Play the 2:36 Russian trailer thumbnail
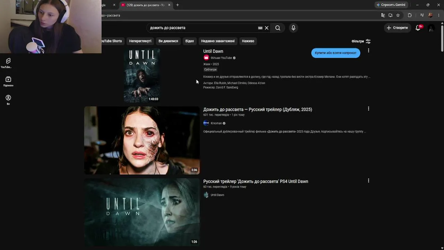This screenshot has height=250, width=444. click(x=142, y=140)
